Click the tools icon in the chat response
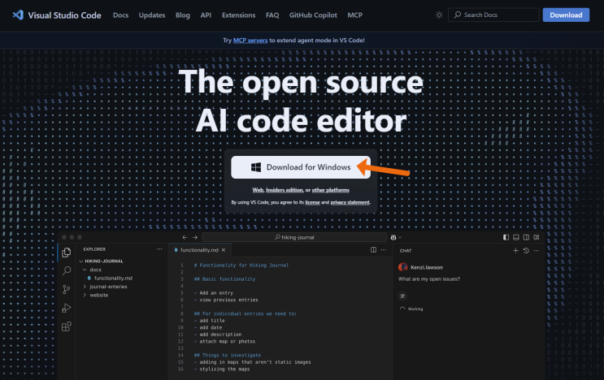The height and width of the screenshot is (380, 604). [402, 296]
